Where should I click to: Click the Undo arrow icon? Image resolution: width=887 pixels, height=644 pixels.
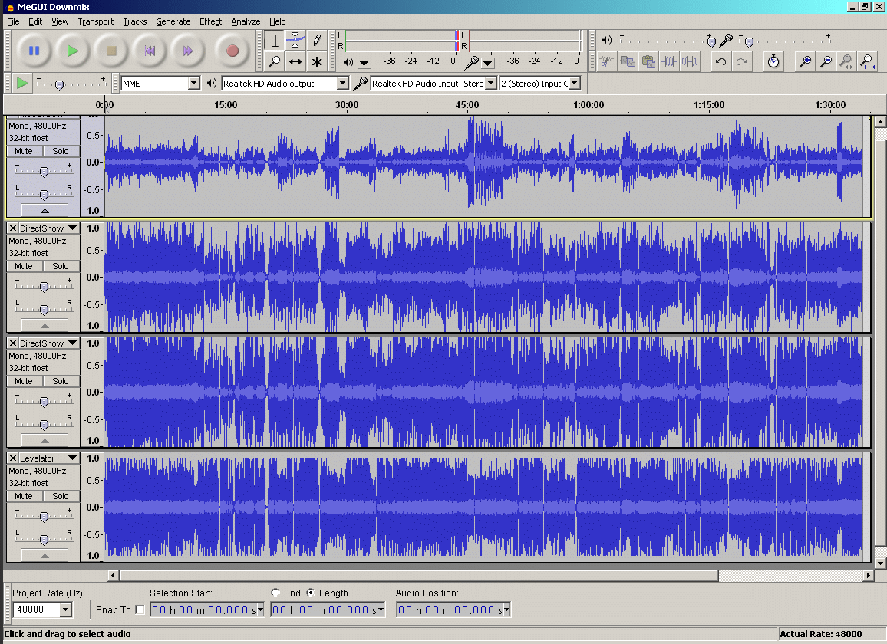(720, 61)
